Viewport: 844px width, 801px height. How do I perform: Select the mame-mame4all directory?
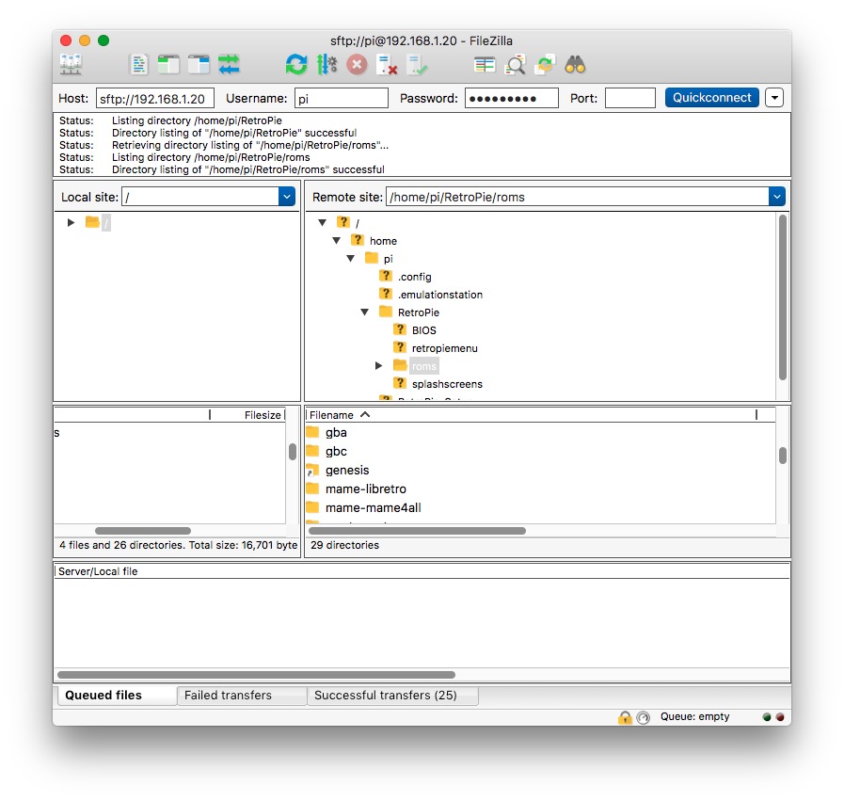(373, 508)
